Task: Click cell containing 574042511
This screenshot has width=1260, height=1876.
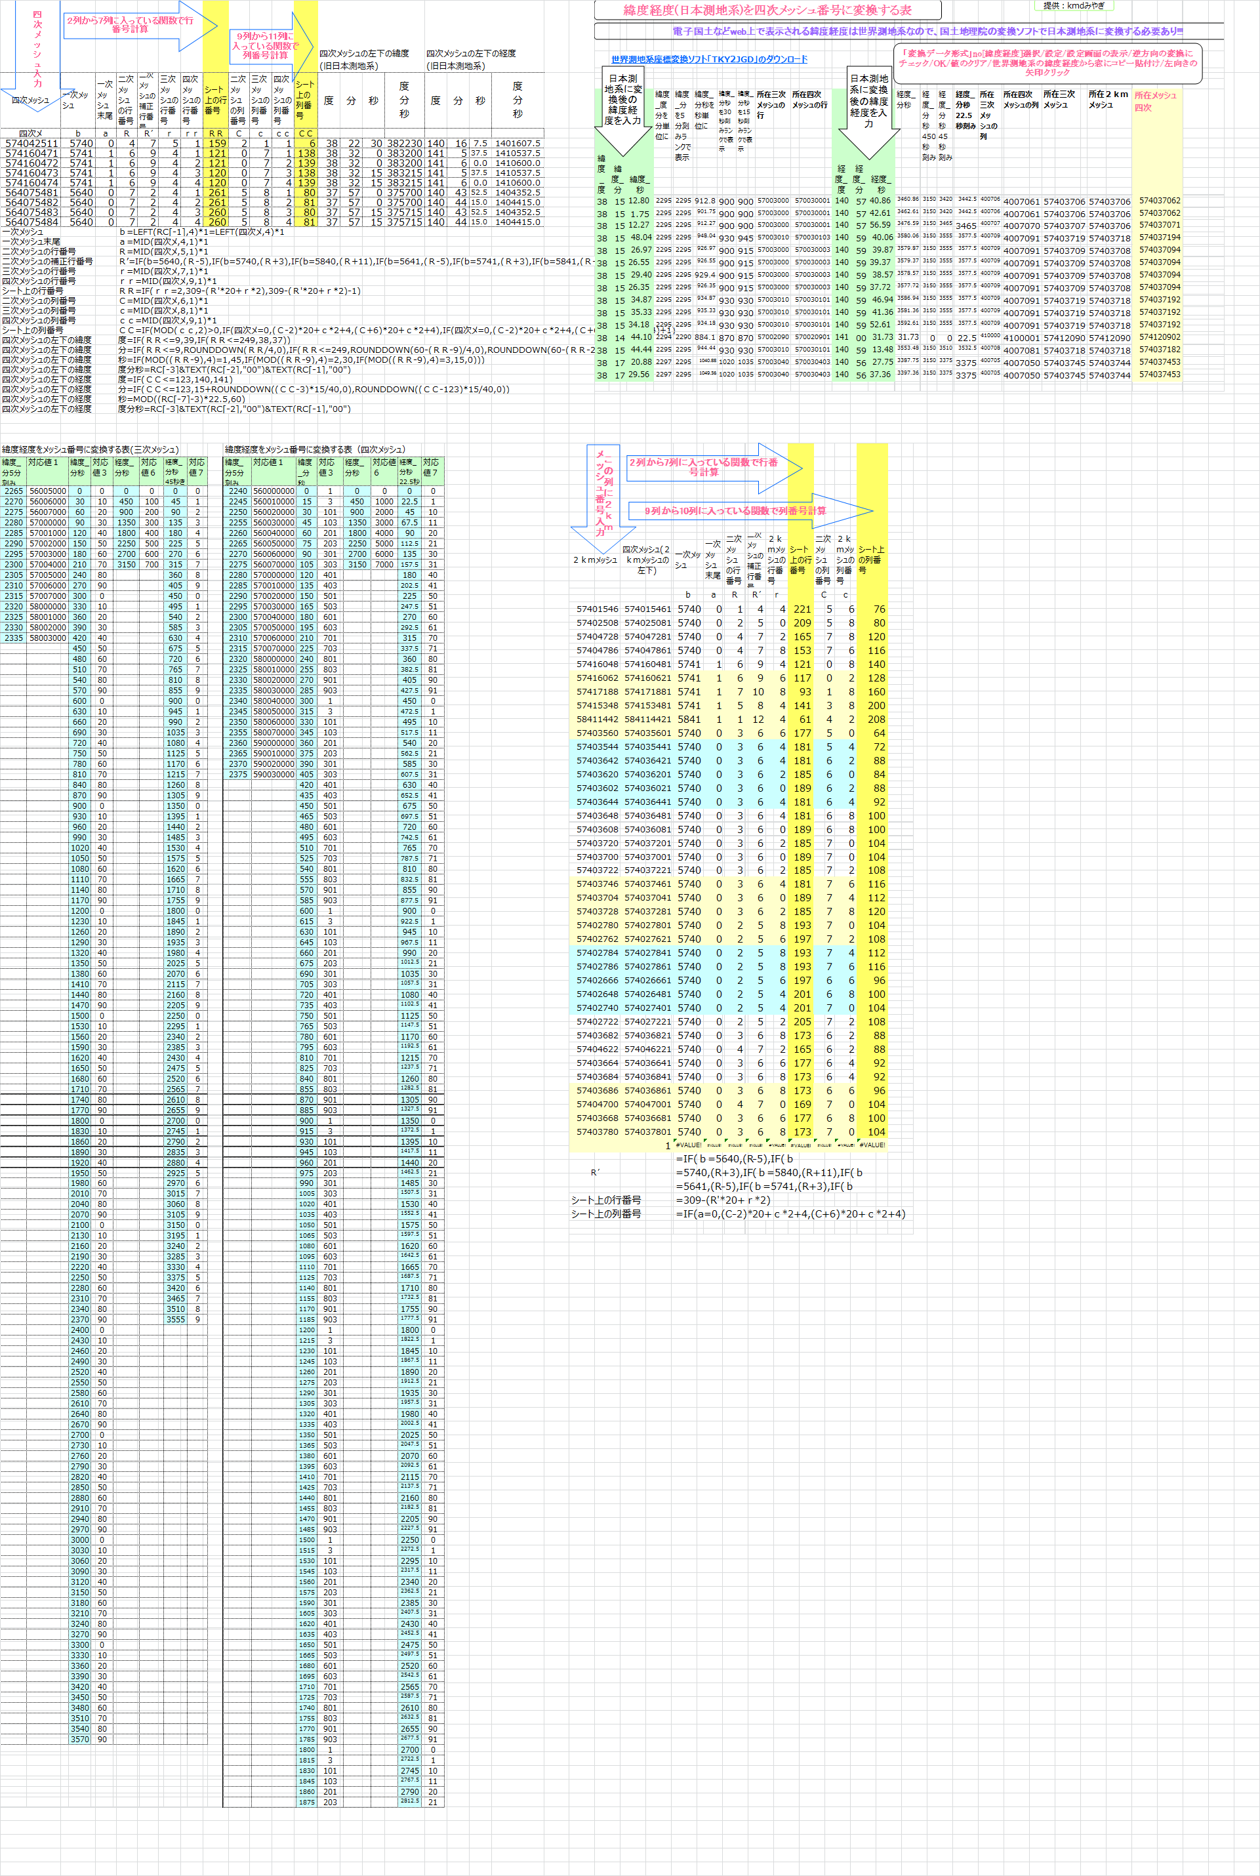Action: click(x=31, y=144)
